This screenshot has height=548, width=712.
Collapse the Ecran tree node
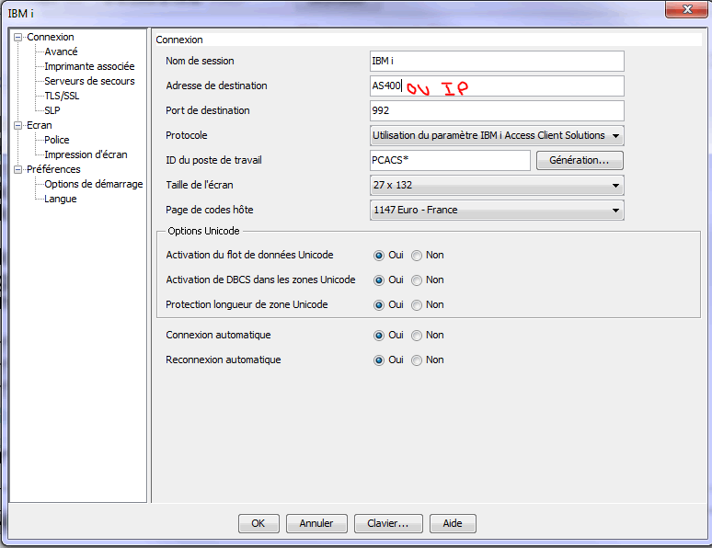(17, 125)
